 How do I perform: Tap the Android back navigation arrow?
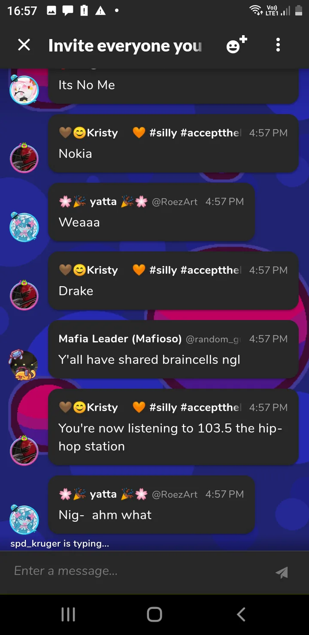pyautogui.click(x=241, y=614)
